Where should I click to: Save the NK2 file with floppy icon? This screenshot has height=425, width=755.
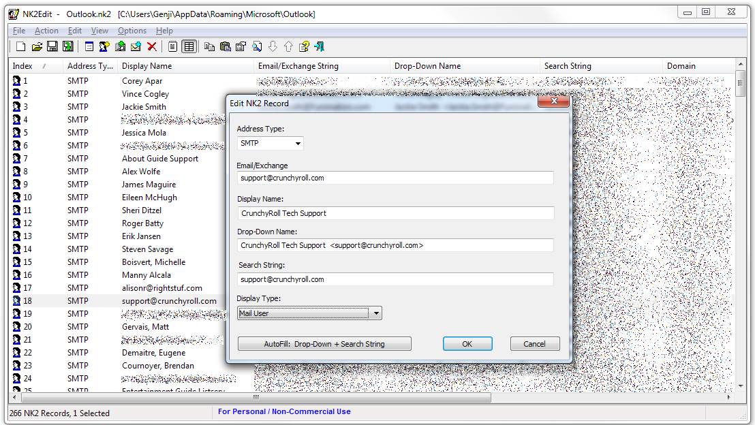52,47
